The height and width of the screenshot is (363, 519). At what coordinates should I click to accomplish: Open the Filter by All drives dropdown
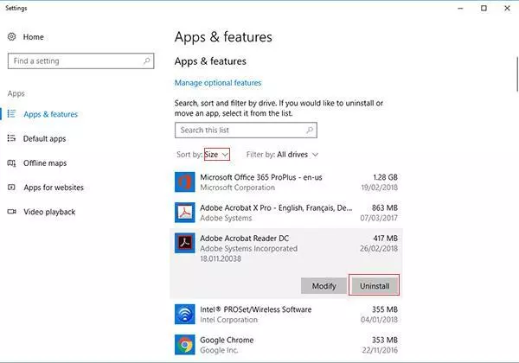(x=298, y=155)
